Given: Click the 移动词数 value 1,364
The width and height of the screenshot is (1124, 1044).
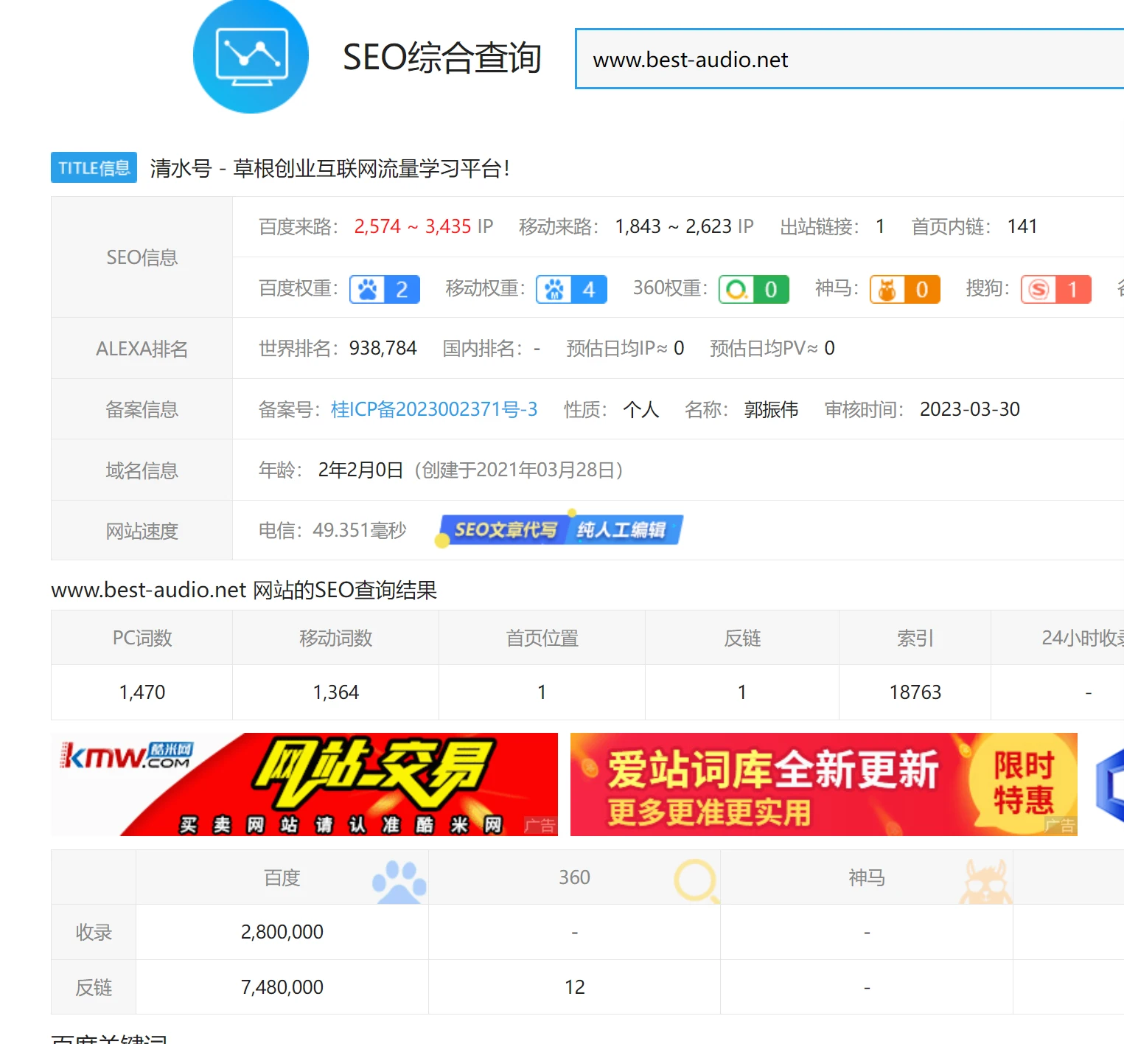Looking at the screenshot, I should pos(335,692).
